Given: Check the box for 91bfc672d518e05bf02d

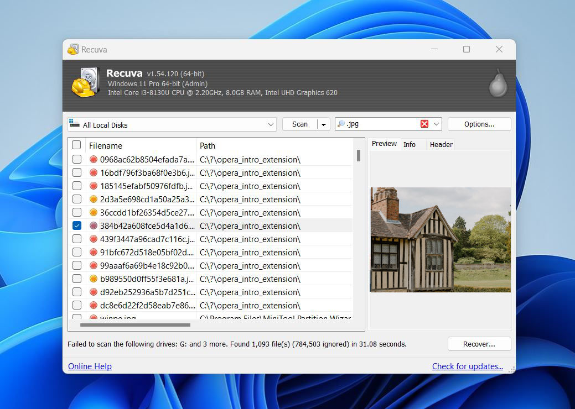Looking at the screenshot, I should [x=76, y=252].
